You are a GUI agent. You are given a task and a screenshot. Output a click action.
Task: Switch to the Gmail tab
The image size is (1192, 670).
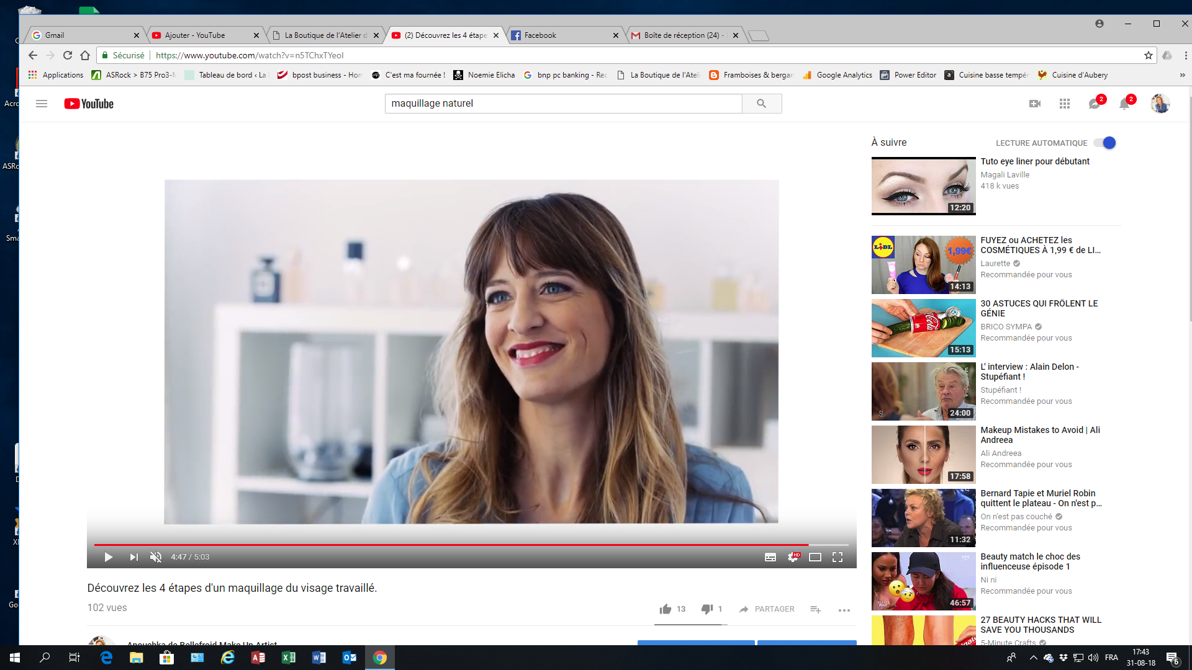(86, 35)
